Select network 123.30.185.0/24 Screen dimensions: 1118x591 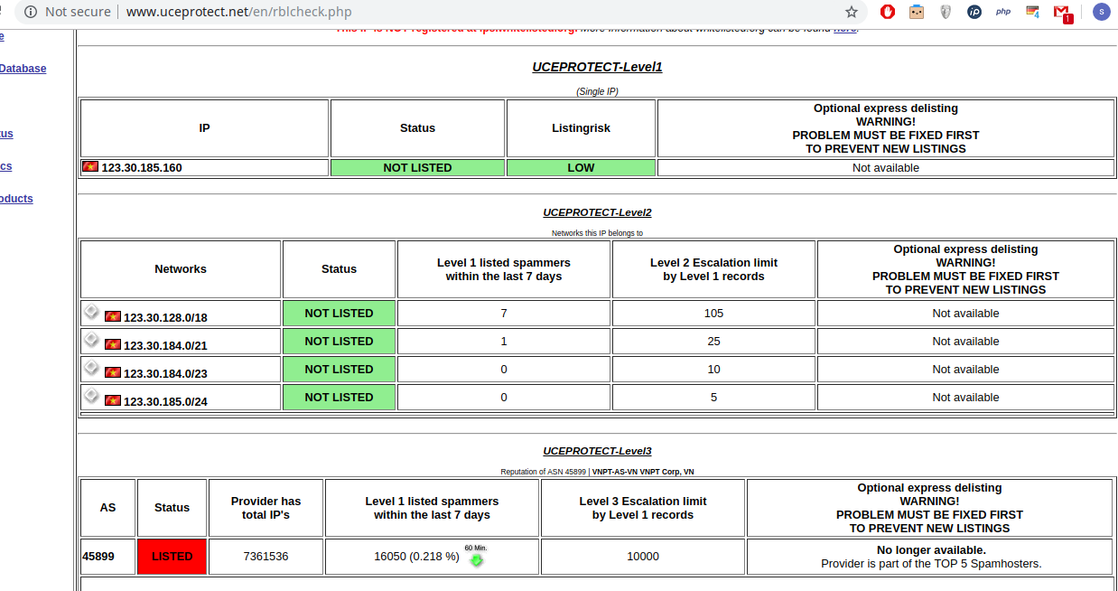click(165, 402)
